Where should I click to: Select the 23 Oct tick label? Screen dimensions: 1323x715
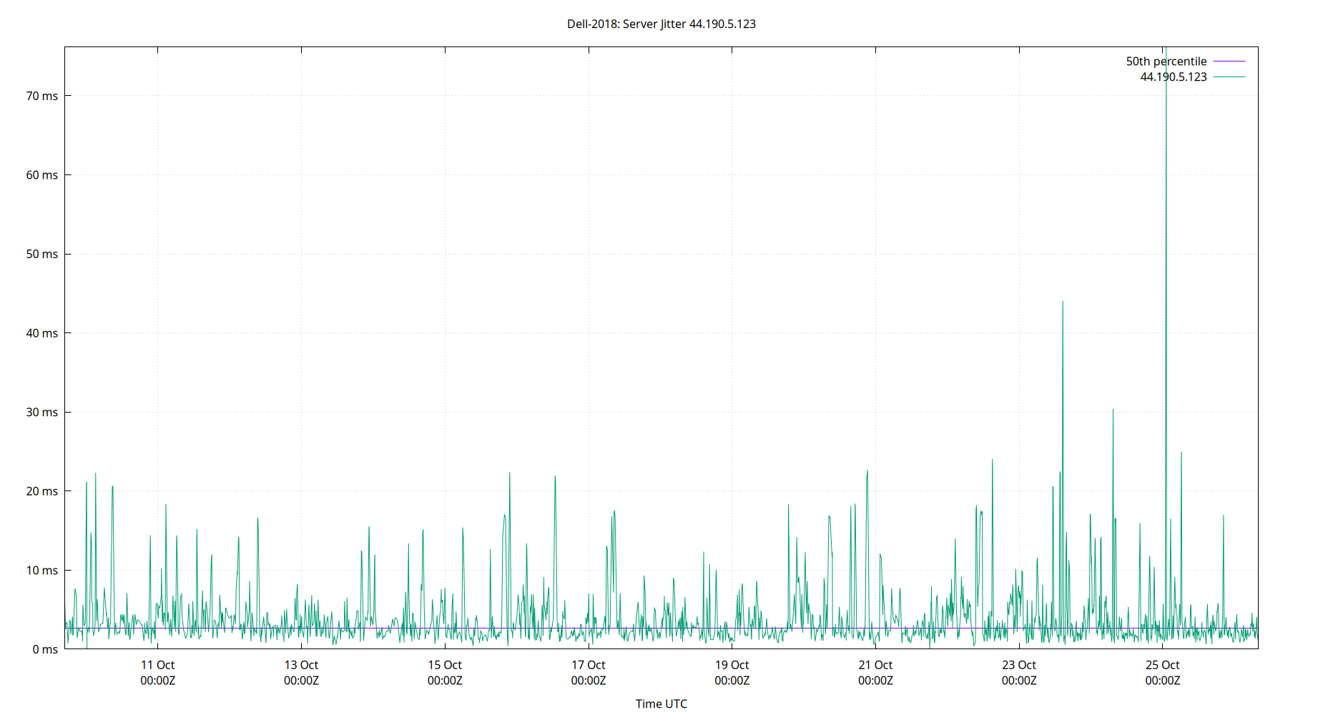pyautogui.click(x=1020, y=664)
